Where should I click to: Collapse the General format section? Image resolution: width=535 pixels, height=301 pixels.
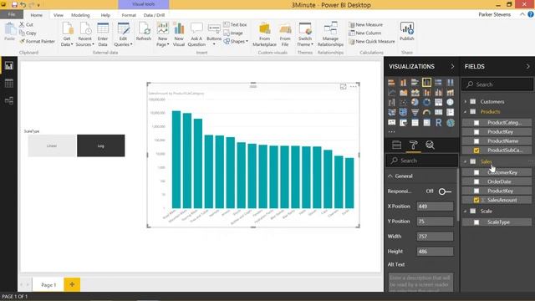[390, 176]
